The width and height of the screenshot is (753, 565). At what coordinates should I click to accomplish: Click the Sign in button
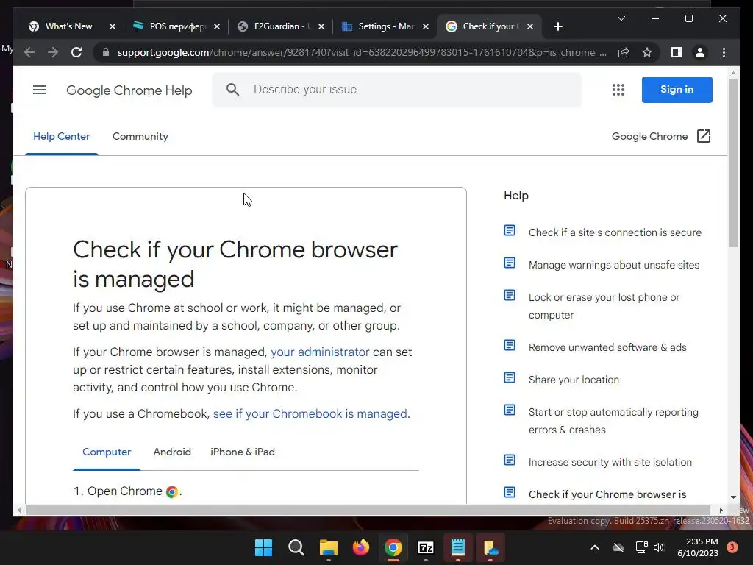pyautogui.click(x=677, y=89)
